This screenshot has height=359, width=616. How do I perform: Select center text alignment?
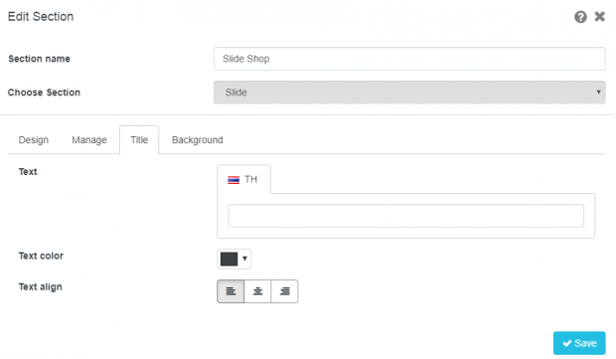click(x=257, y=291)
